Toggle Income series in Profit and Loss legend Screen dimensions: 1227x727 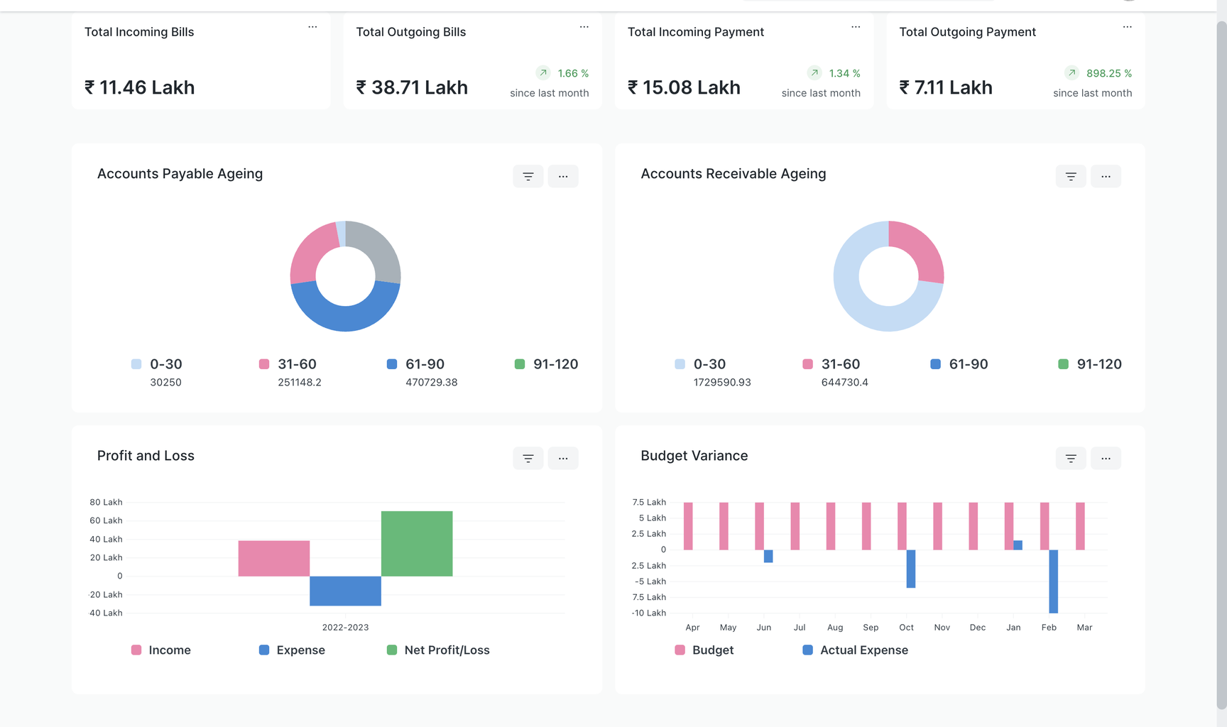coord(169,650)
